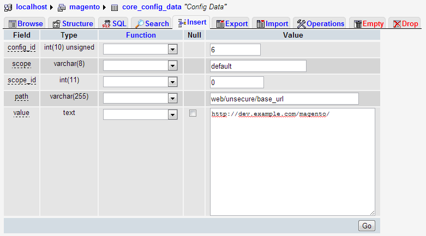Image resolution: width=426 pixels, height=236 pixels.
Task: Toggle the Null checkbox for value field
Action: tap(192, 114)
